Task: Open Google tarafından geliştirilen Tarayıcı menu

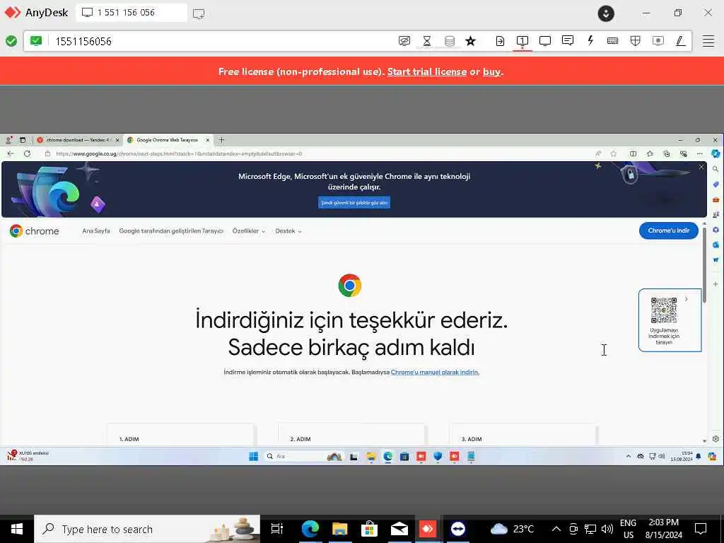Action: [x=171, y=231]
